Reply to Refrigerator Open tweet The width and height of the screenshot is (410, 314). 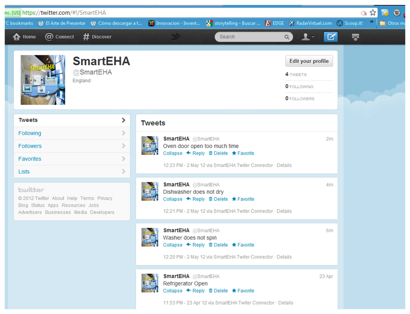tap(195, 291)
